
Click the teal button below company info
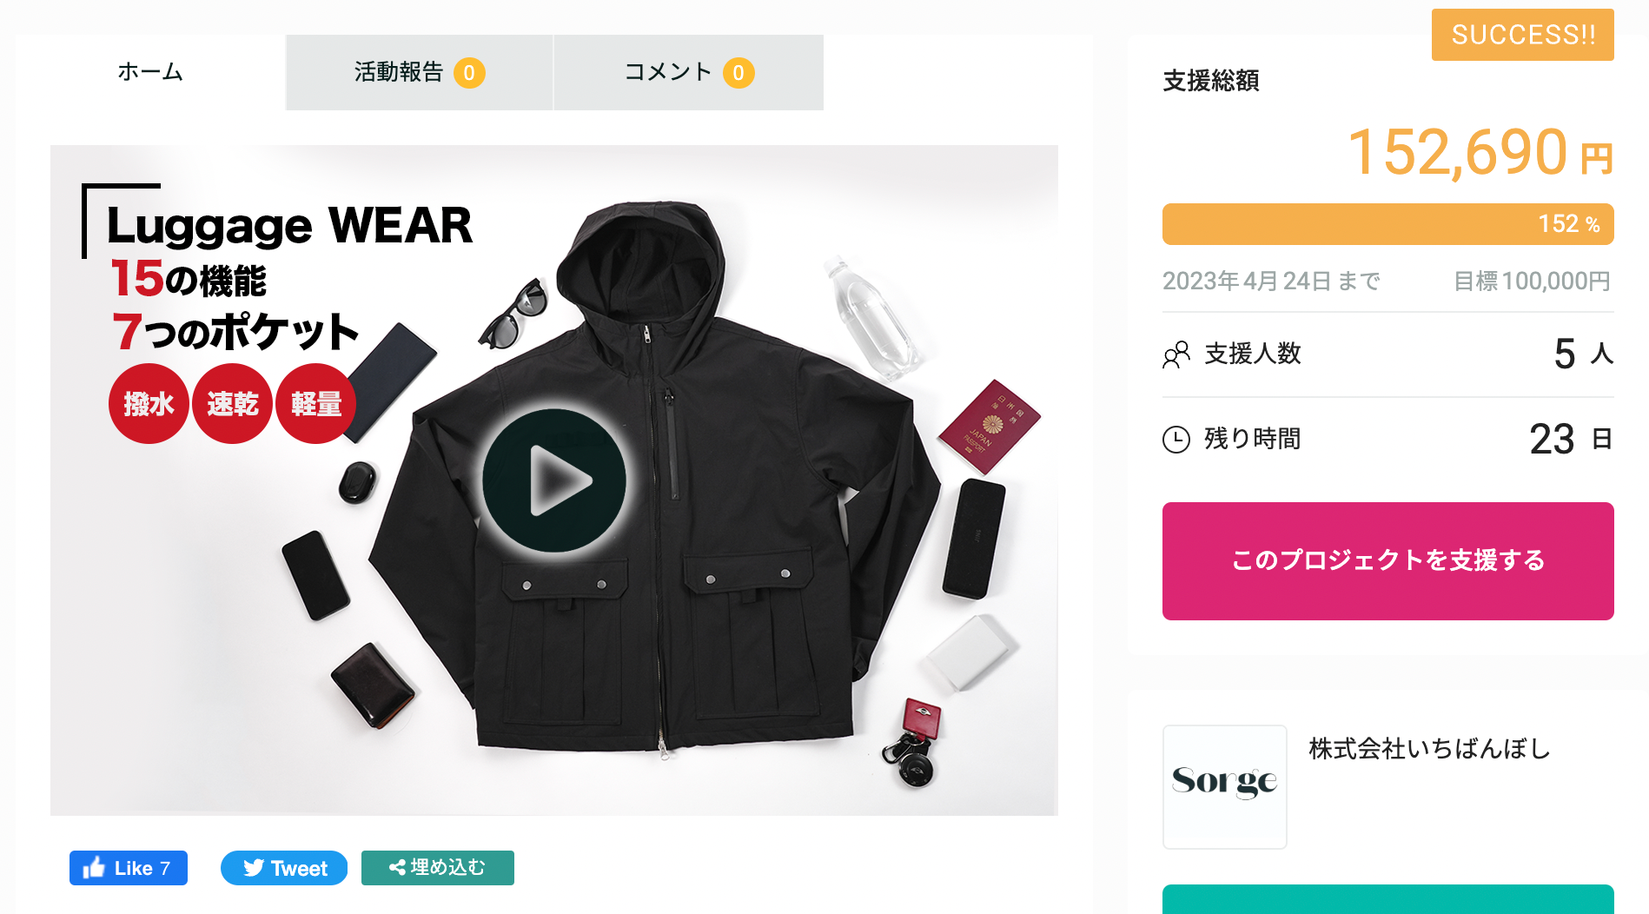click(1388, 899)
